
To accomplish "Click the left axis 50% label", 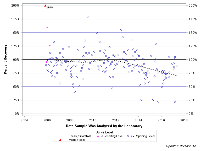I will (x=16, y=87).
